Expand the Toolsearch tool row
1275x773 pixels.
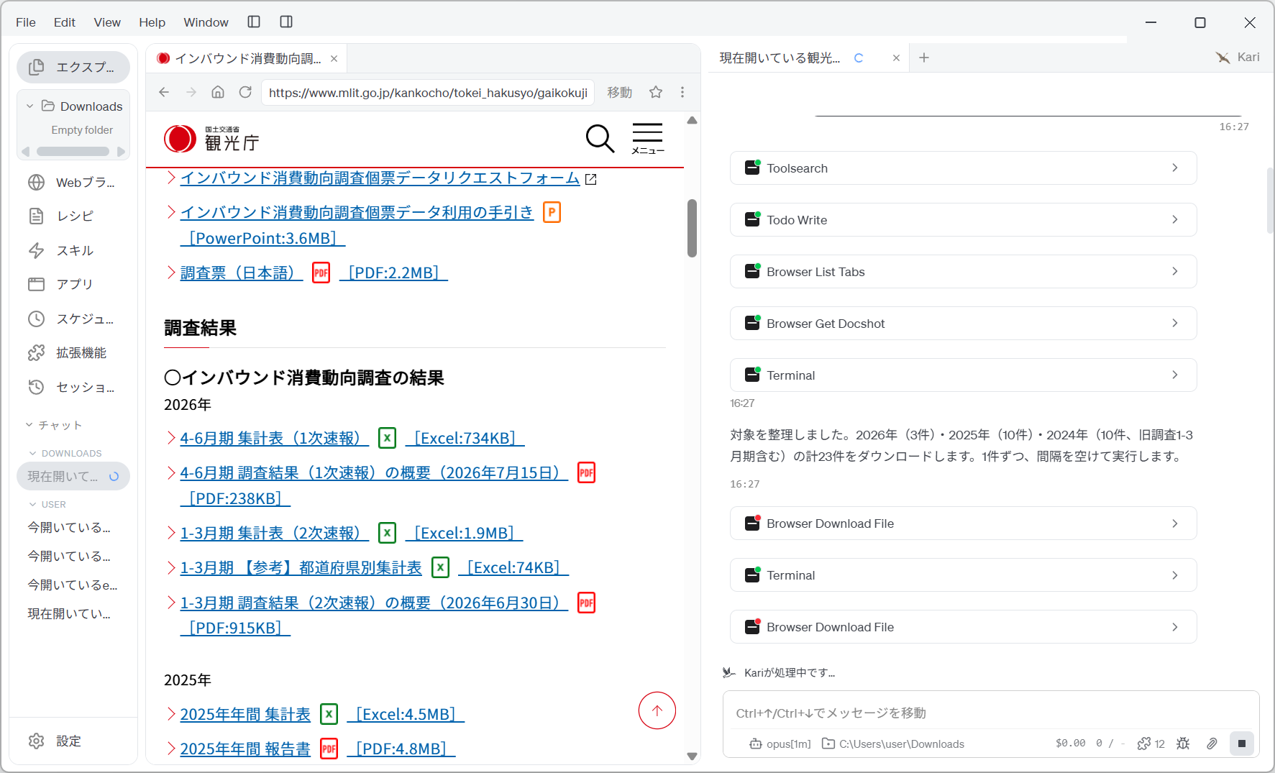click(963, 168)
